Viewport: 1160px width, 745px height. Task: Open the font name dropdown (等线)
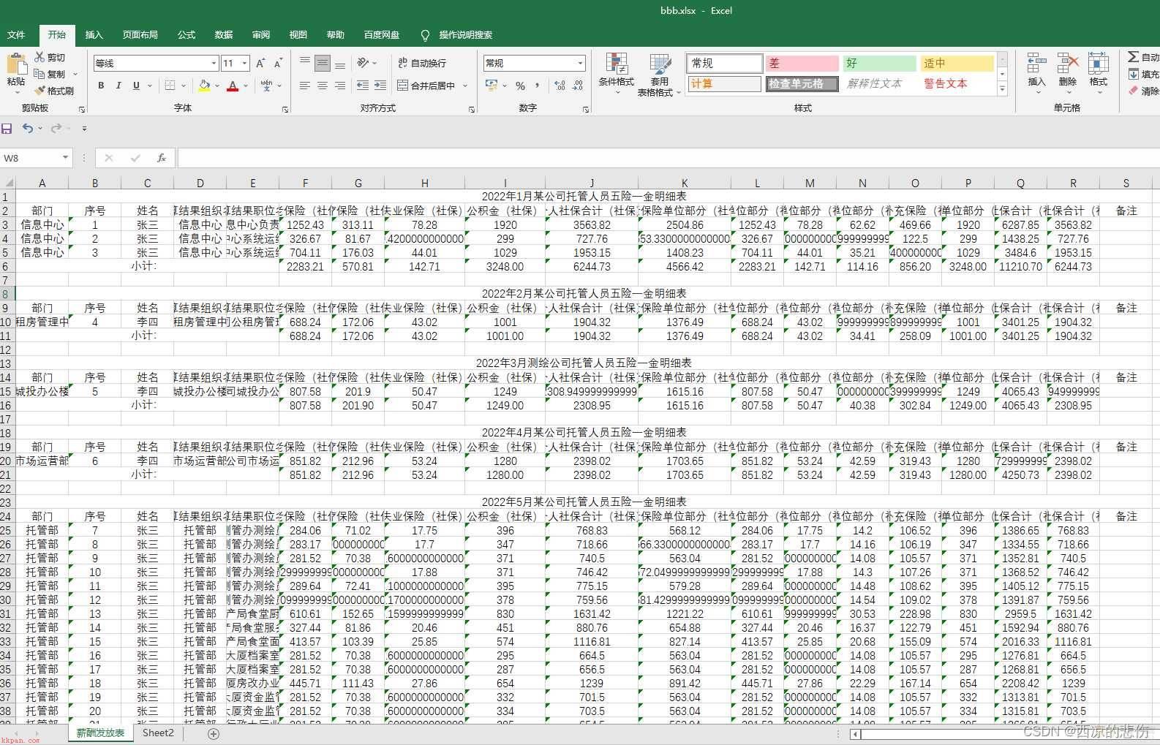click(x=214, y=64)
